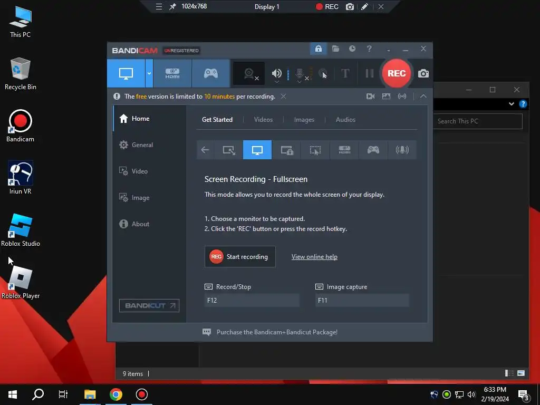Open the scheduled recording clock icon
Screen dimensions: 540x405
click(352, 49)
